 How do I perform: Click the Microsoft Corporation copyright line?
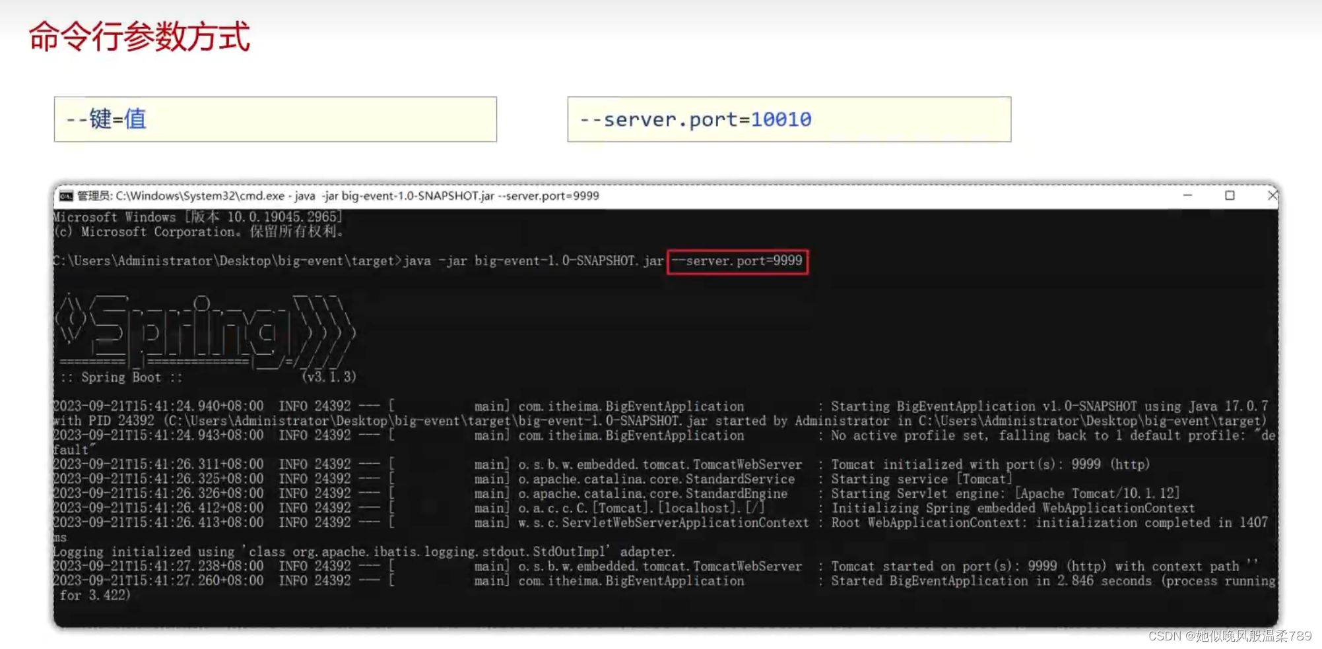pos(199,232)
